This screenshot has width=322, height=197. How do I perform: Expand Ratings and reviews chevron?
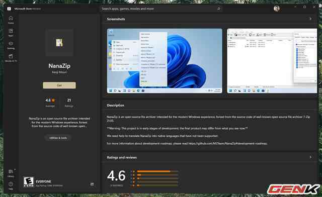tap(310, 157)
